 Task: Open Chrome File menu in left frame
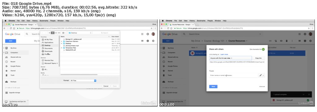click(18, 21)
